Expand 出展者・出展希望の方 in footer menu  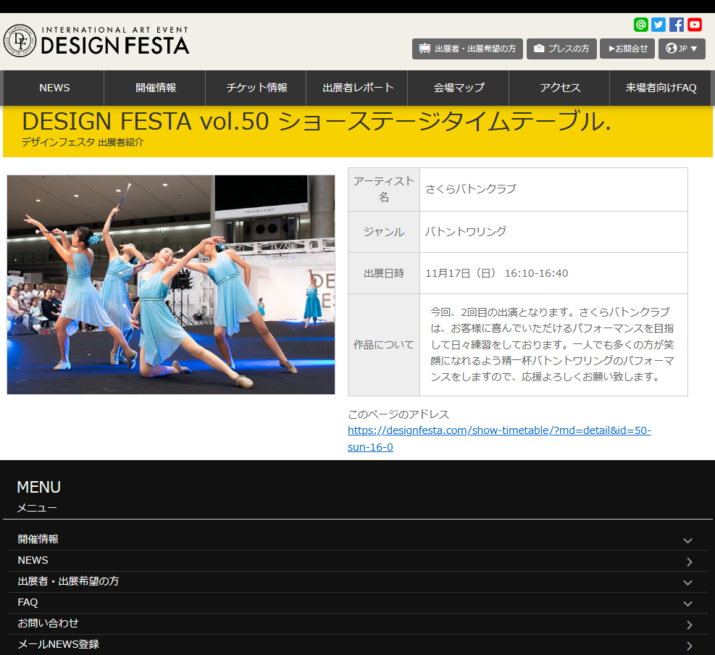click(x=687, y=582)
